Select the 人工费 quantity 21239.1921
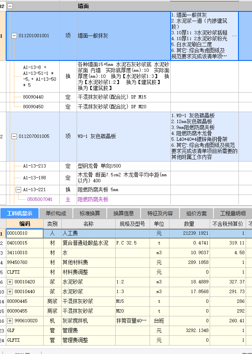The width and height of the screenshot is (252, 354). [x=189, y=233]
